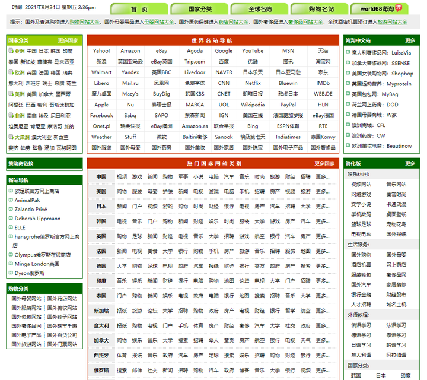
Task: Click 新加坡 in 国家分类 panel
Action: click(x=28, y=62)
